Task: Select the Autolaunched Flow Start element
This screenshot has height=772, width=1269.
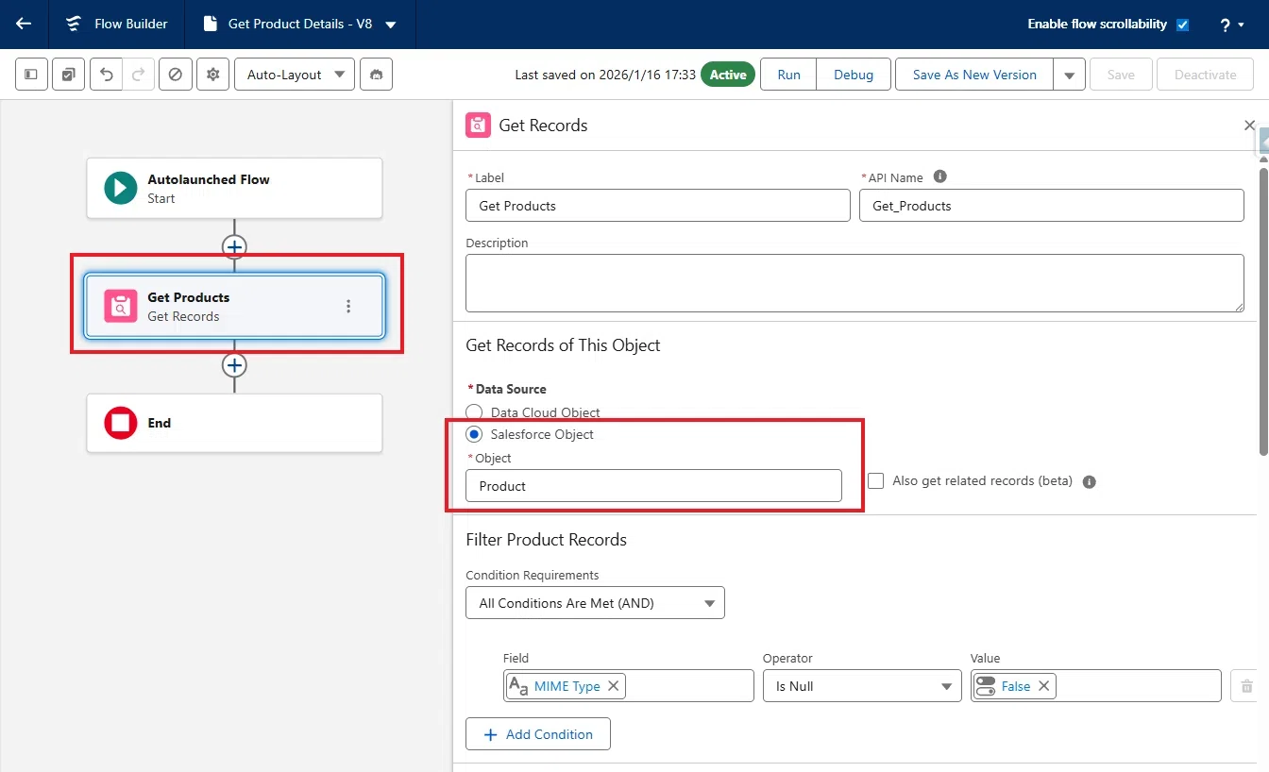Action: point(234,188)
